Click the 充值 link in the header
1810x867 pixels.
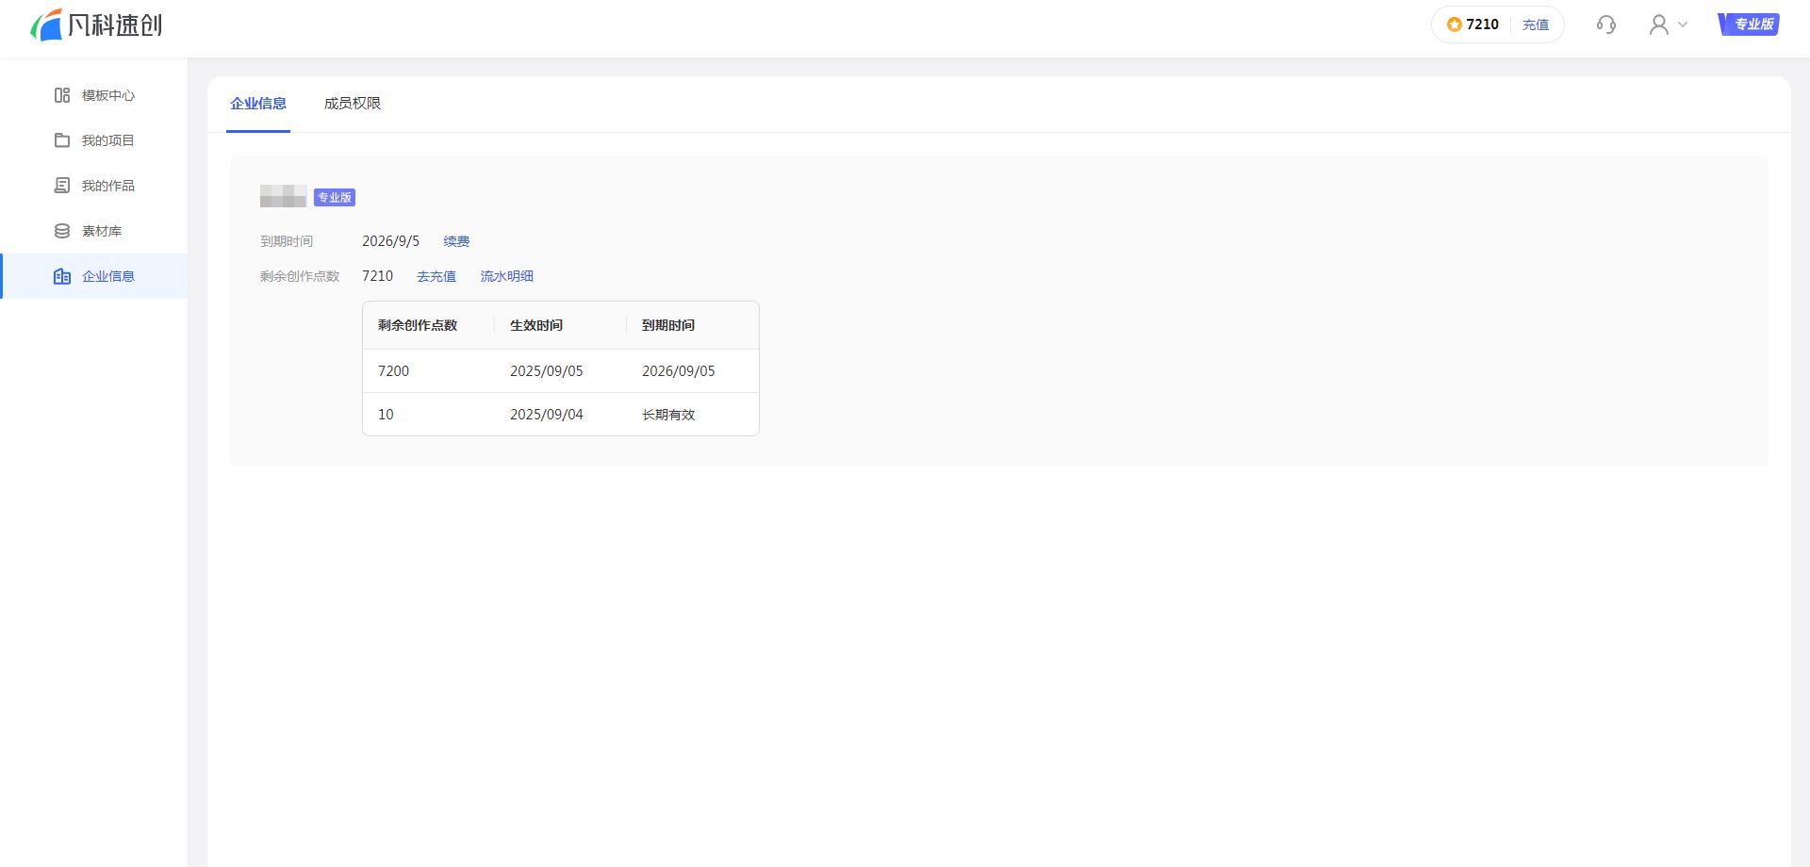pyautogui.click(x=1536, y=25)
